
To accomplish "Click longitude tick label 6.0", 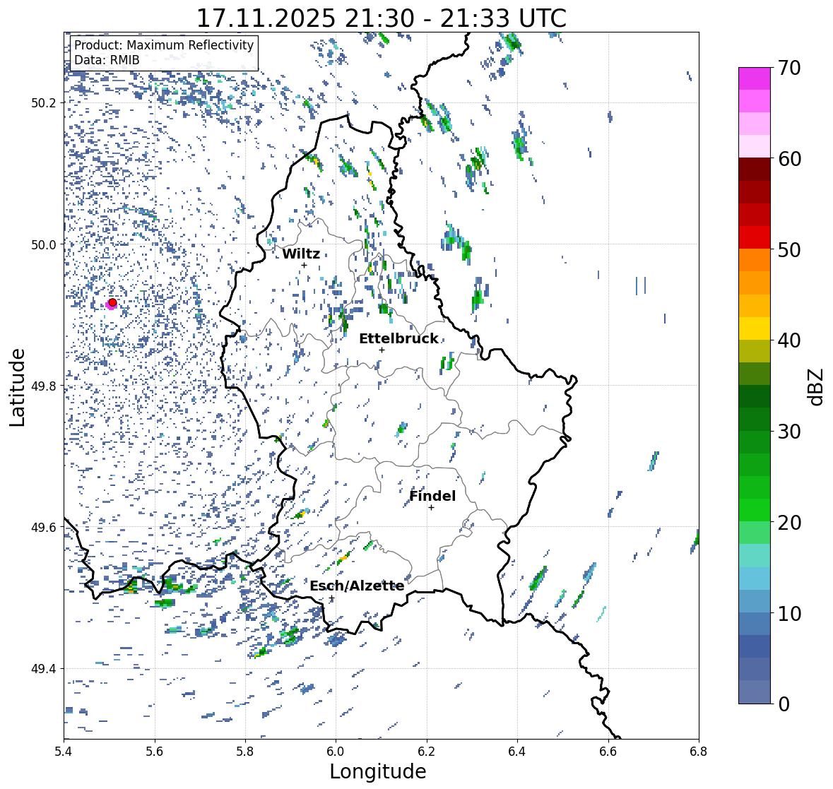I will coord(336,752).
